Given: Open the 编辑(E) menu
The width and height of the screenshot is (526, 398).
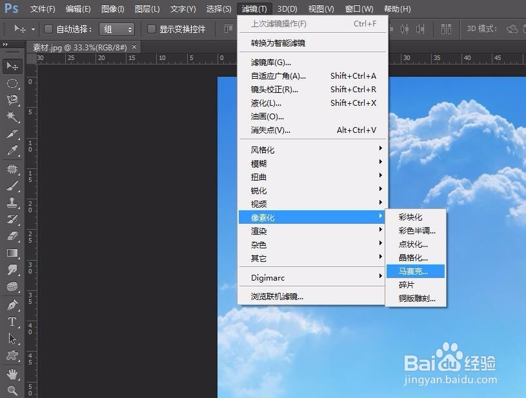Looking at the screenshot, I should click(78, 9).
